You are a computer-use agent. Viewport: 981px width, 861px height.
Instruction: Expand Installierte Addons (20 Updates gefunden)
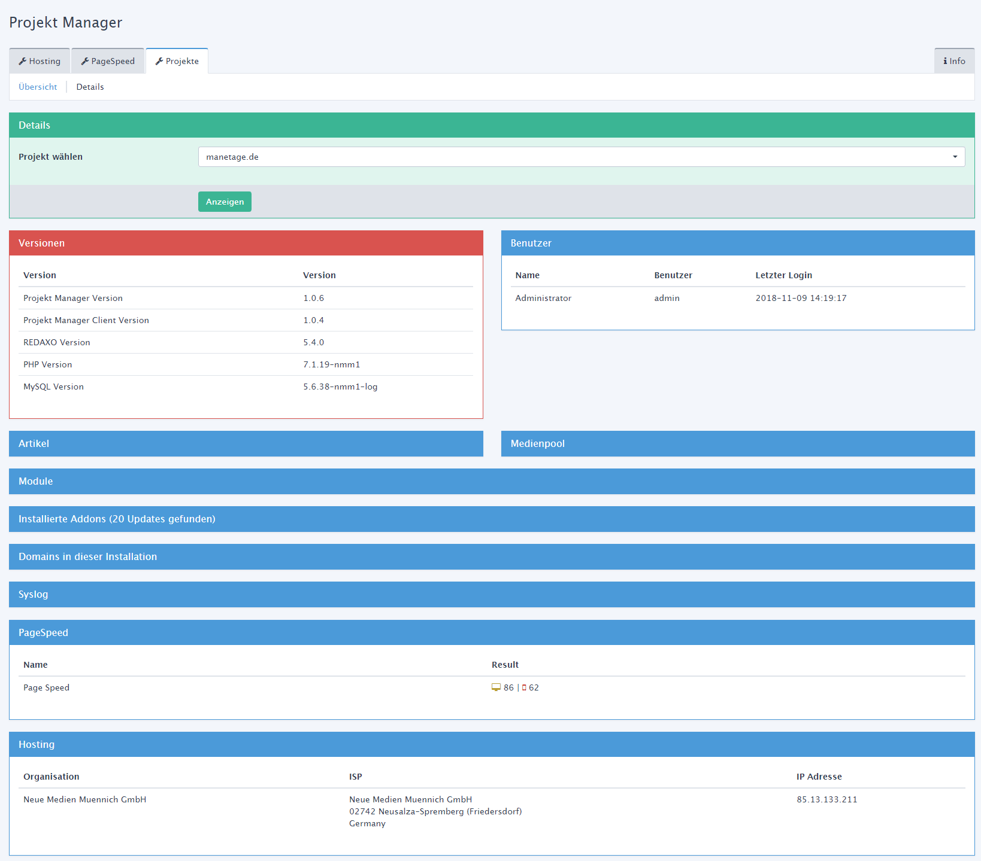click(492, 519)
